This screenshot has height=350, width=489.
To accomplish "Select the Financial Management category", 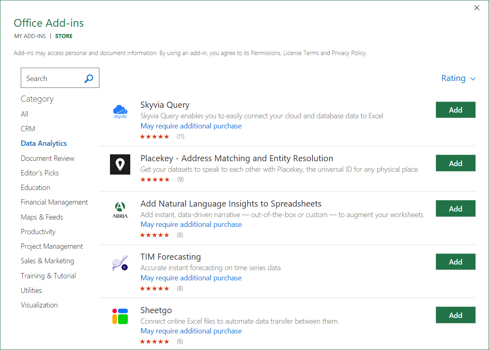I will pos(54,202).
